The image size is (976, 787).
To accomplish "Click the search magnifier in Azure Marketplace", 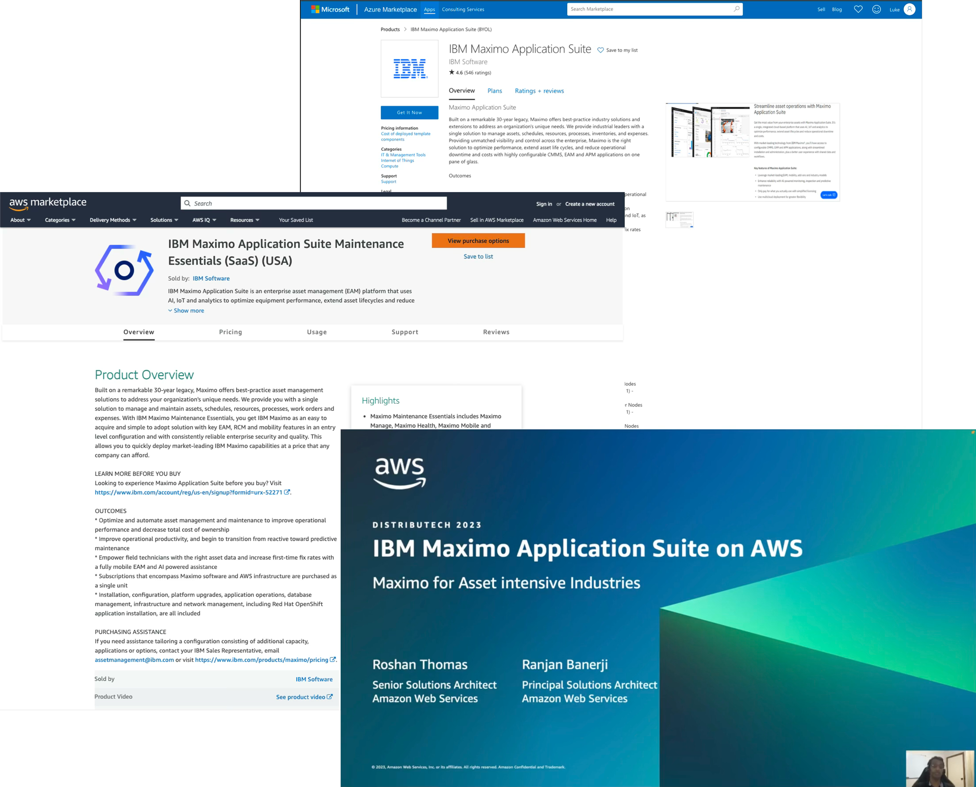I will (736, 8).
